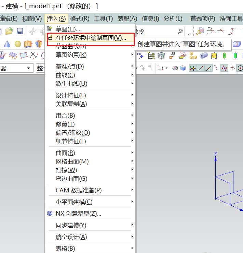The height and width of the screenshot is (253, 243).
Task: Choose NX 创意塑型(Z)... menu entry
Action: tap(90, 214)
